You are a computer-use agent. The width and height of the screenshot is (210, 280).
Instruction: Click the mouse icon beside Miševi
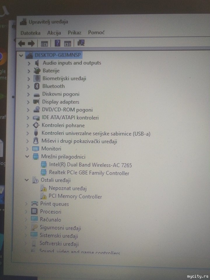coord(36,141)
